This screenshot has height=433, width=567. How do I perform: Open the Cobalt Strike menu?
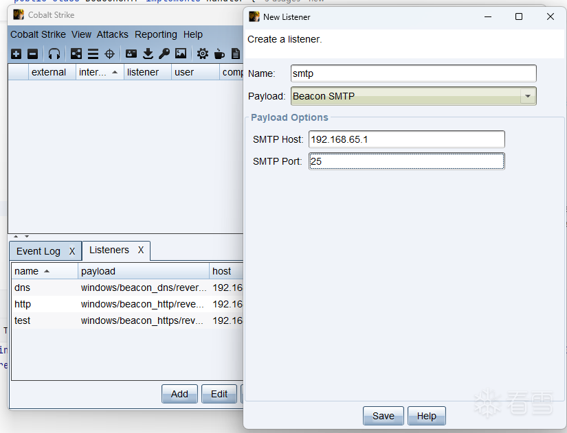coord(38,35)
